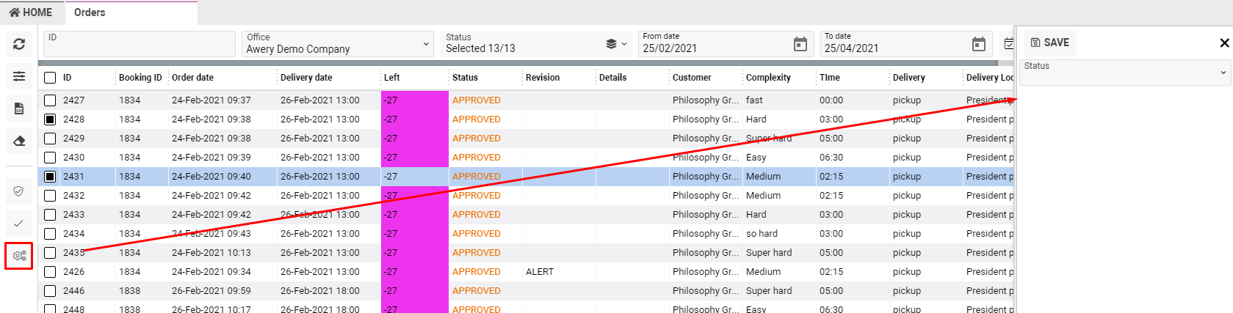Click the refresh icon in left sidebar
The height and width of the screenshot is (313, 1233).
(x=19, y=45)
